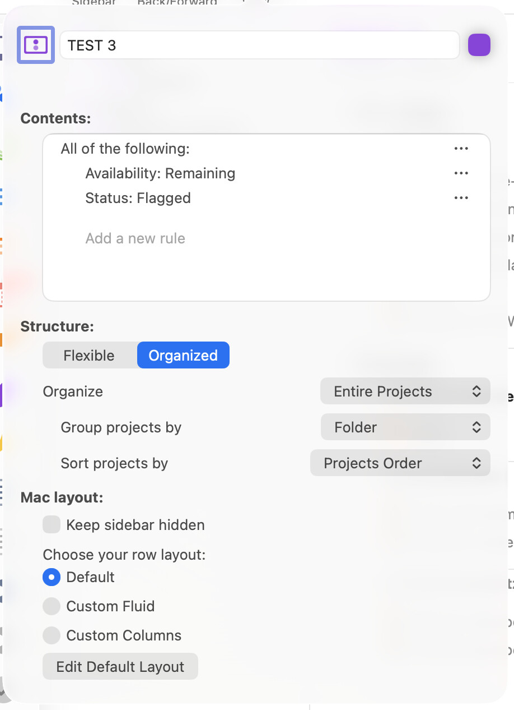Click Edit Default Layout button
The height and width of the screenshot is (710, 514).
point(120,667)
